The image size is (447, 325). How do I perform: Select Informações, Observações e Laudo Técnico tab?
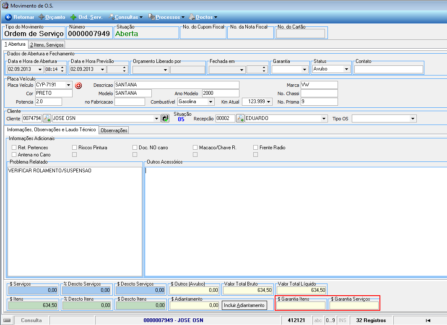(51, 130)
